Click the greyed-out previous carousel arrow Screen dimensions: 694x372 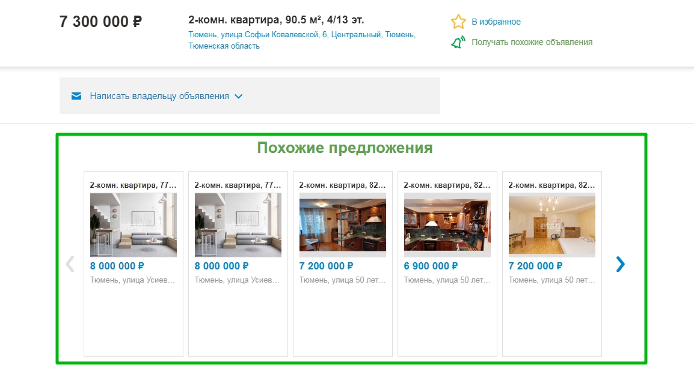pos(70,264)
